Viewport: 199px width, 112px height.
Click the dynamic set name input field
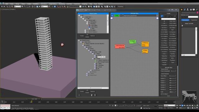coord(140,16)
